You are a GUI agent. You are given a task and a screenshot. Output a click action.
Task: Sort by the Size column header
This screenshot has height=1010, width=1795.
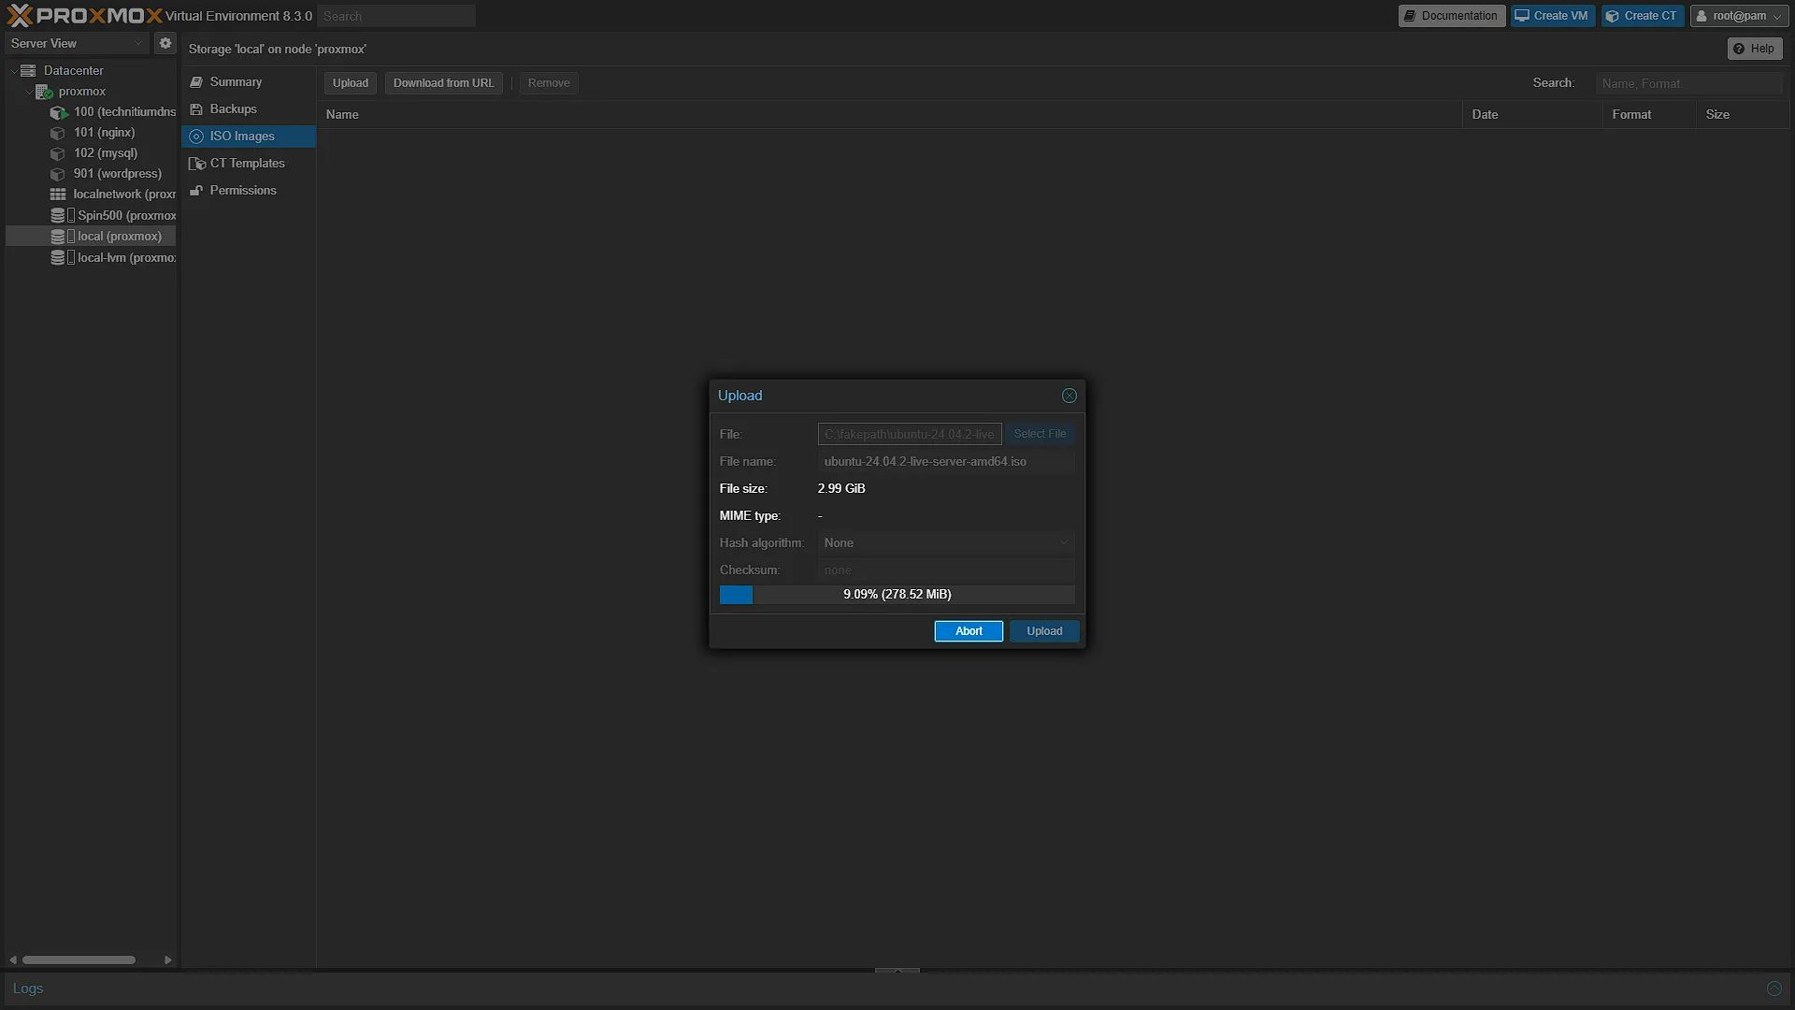pos(1743,114)
